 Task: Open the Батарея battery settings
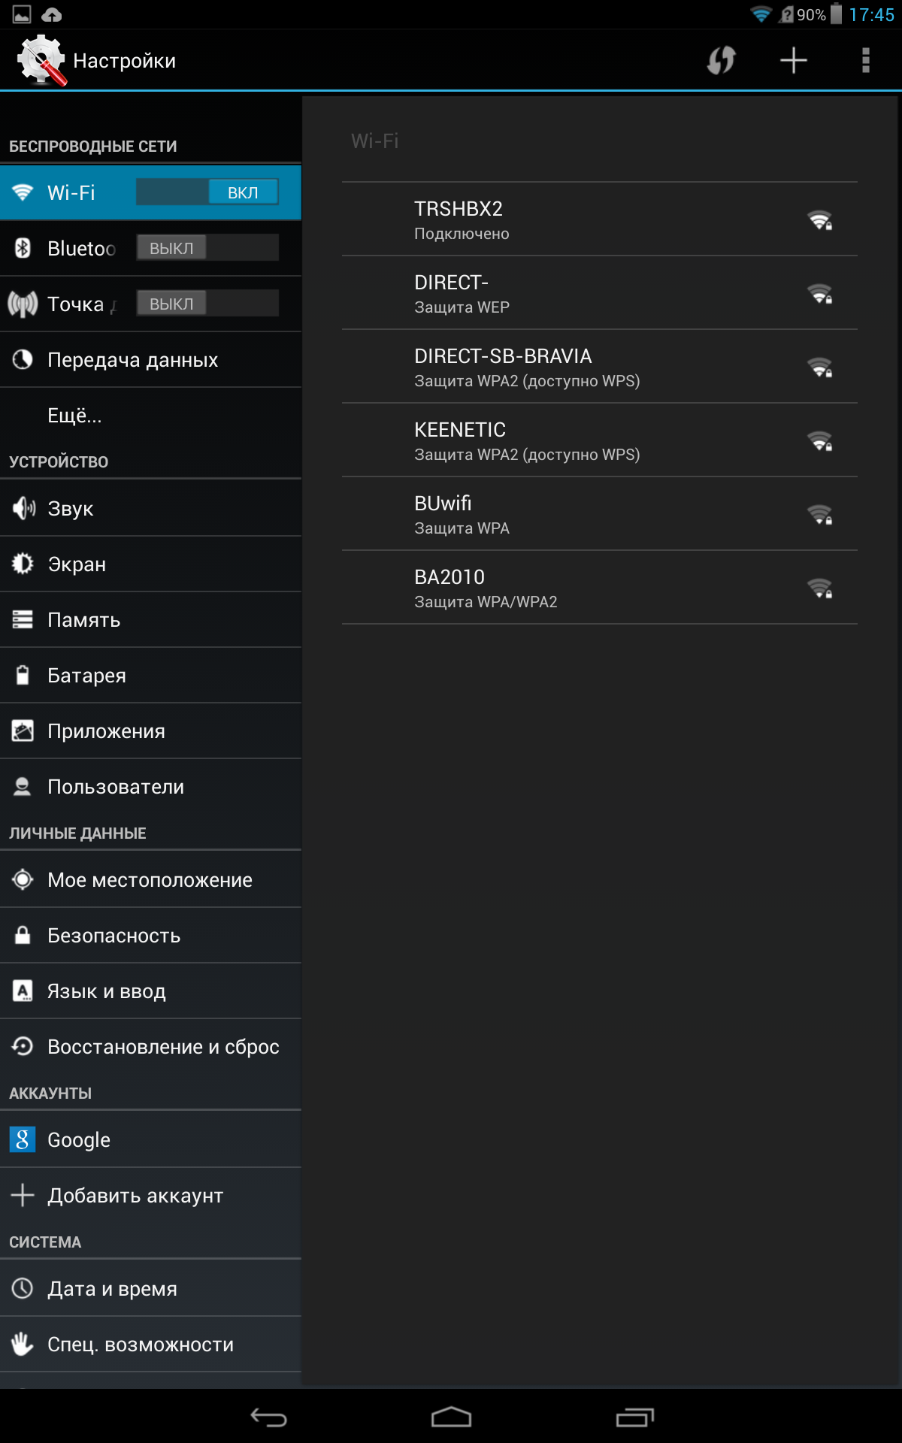tap(150, 676)
